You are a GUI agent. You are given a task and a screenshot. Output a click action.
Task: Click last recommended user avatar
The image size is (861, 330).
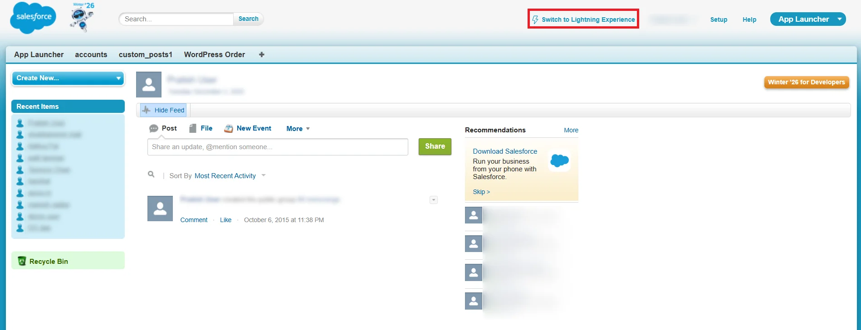click(x=474, y=301)
